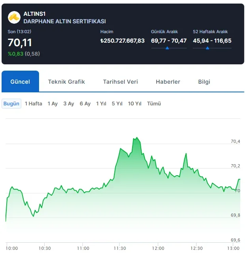Click the ALTINS1 ticker title
The width and height of the screenshot is (245, 253).
34,14
